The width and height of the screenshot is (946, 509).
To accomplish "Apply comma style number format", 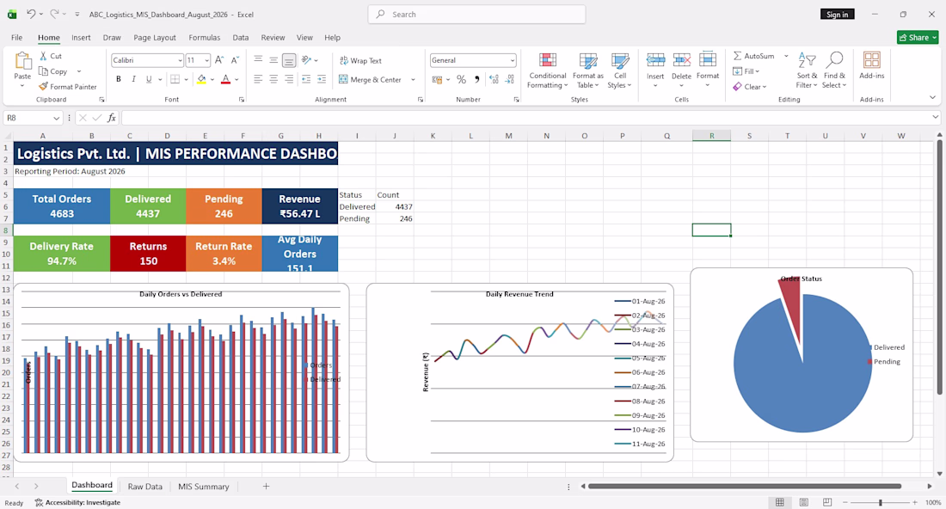I will tap(476, 79).
